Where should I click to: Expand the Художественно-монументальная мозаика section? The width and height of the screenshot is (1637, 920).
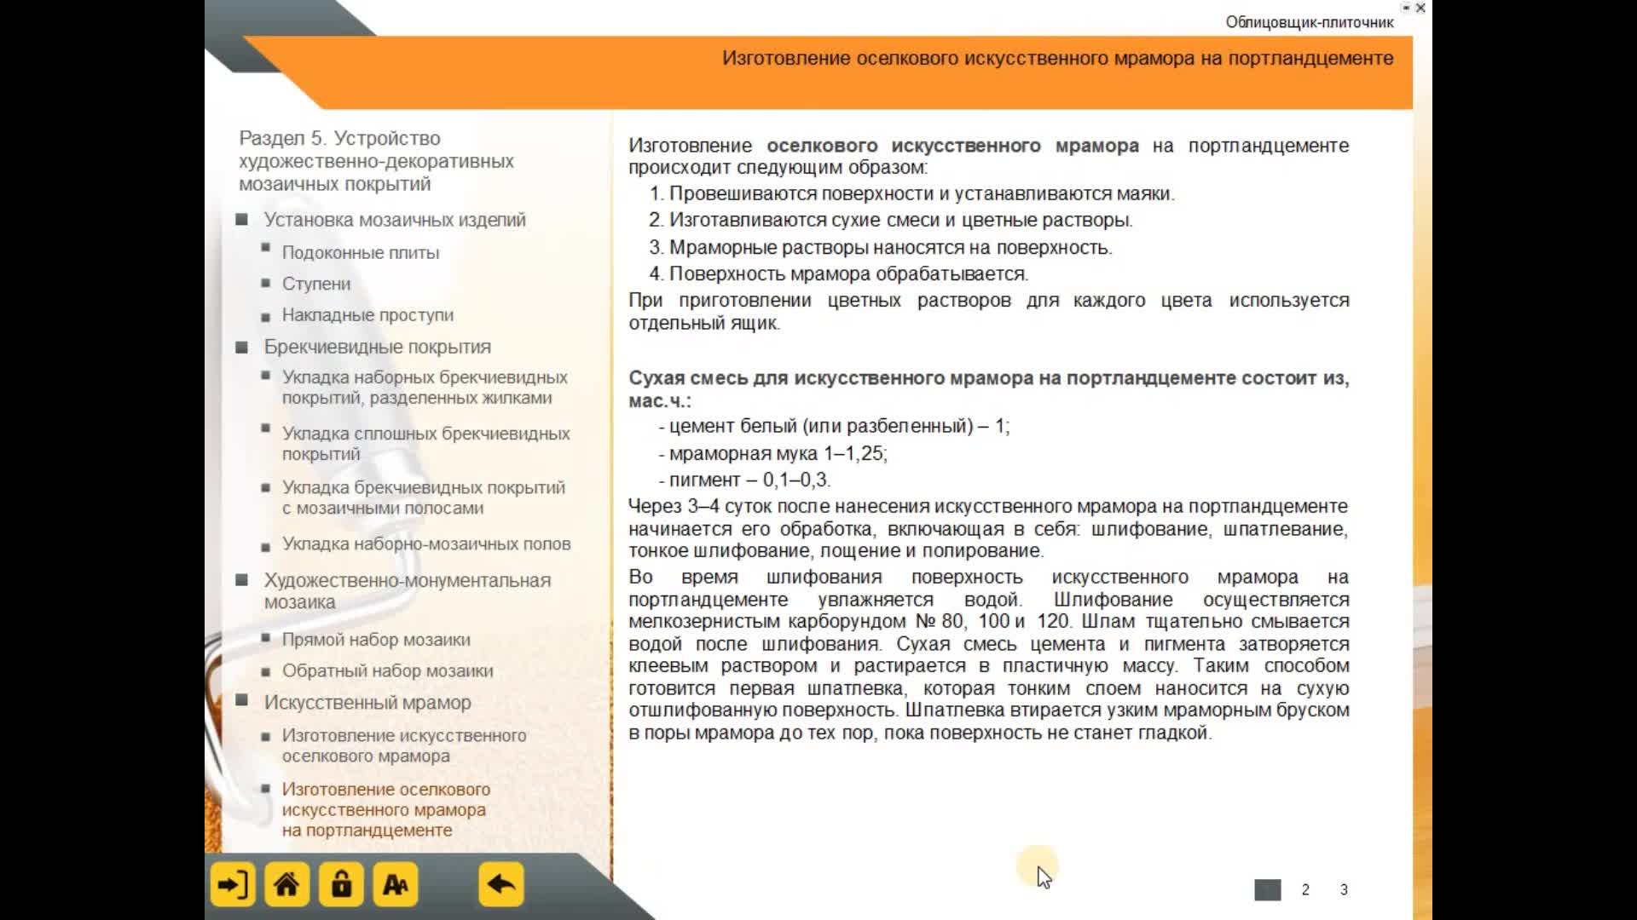tap(406, 589)
